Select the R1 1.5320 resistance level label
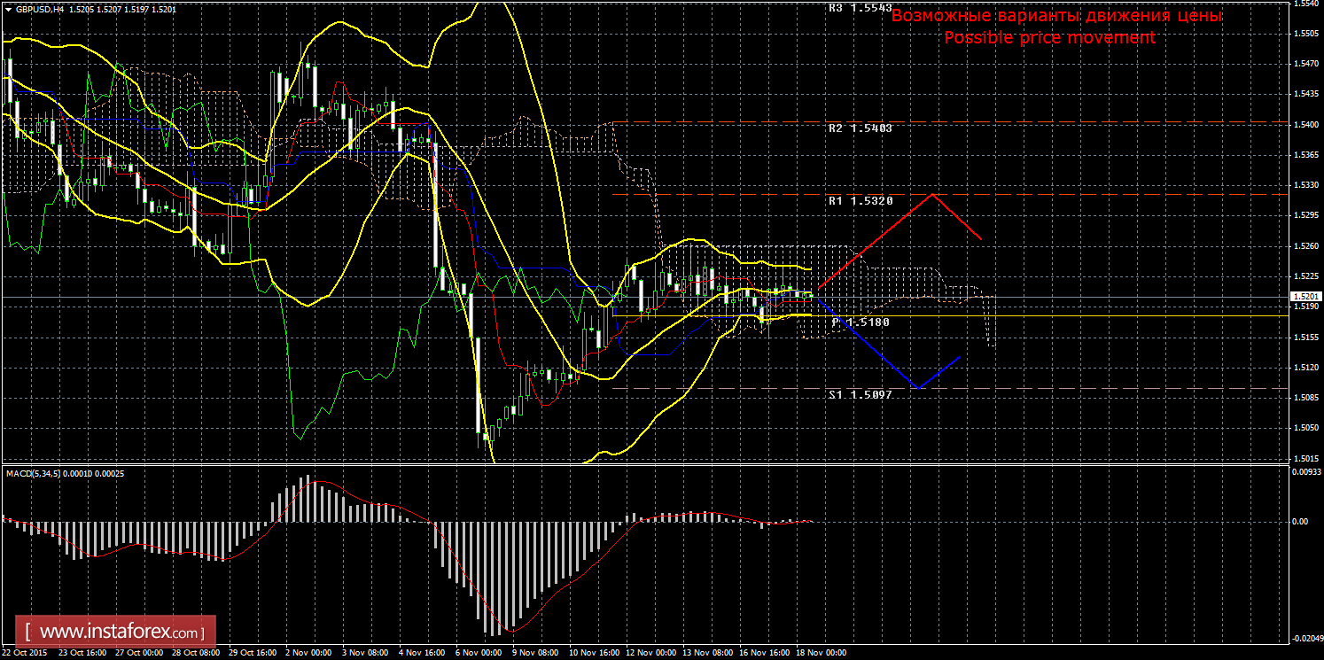The height and width of the screenshot is (660, 1324). [x=860, y=201]
